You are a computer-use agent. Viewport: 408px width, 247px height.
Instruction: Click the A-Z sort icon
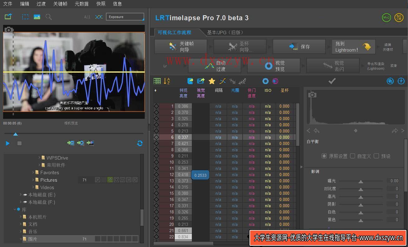pyautogui.click(x=167, y=81)
